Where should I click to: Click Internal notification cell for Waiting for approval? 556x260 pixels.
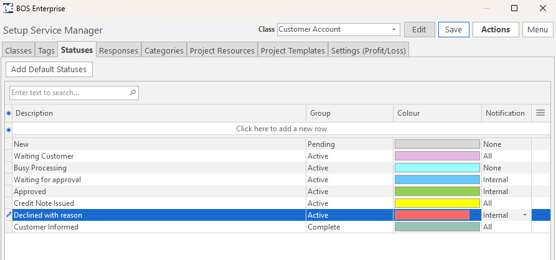[506, 180]
